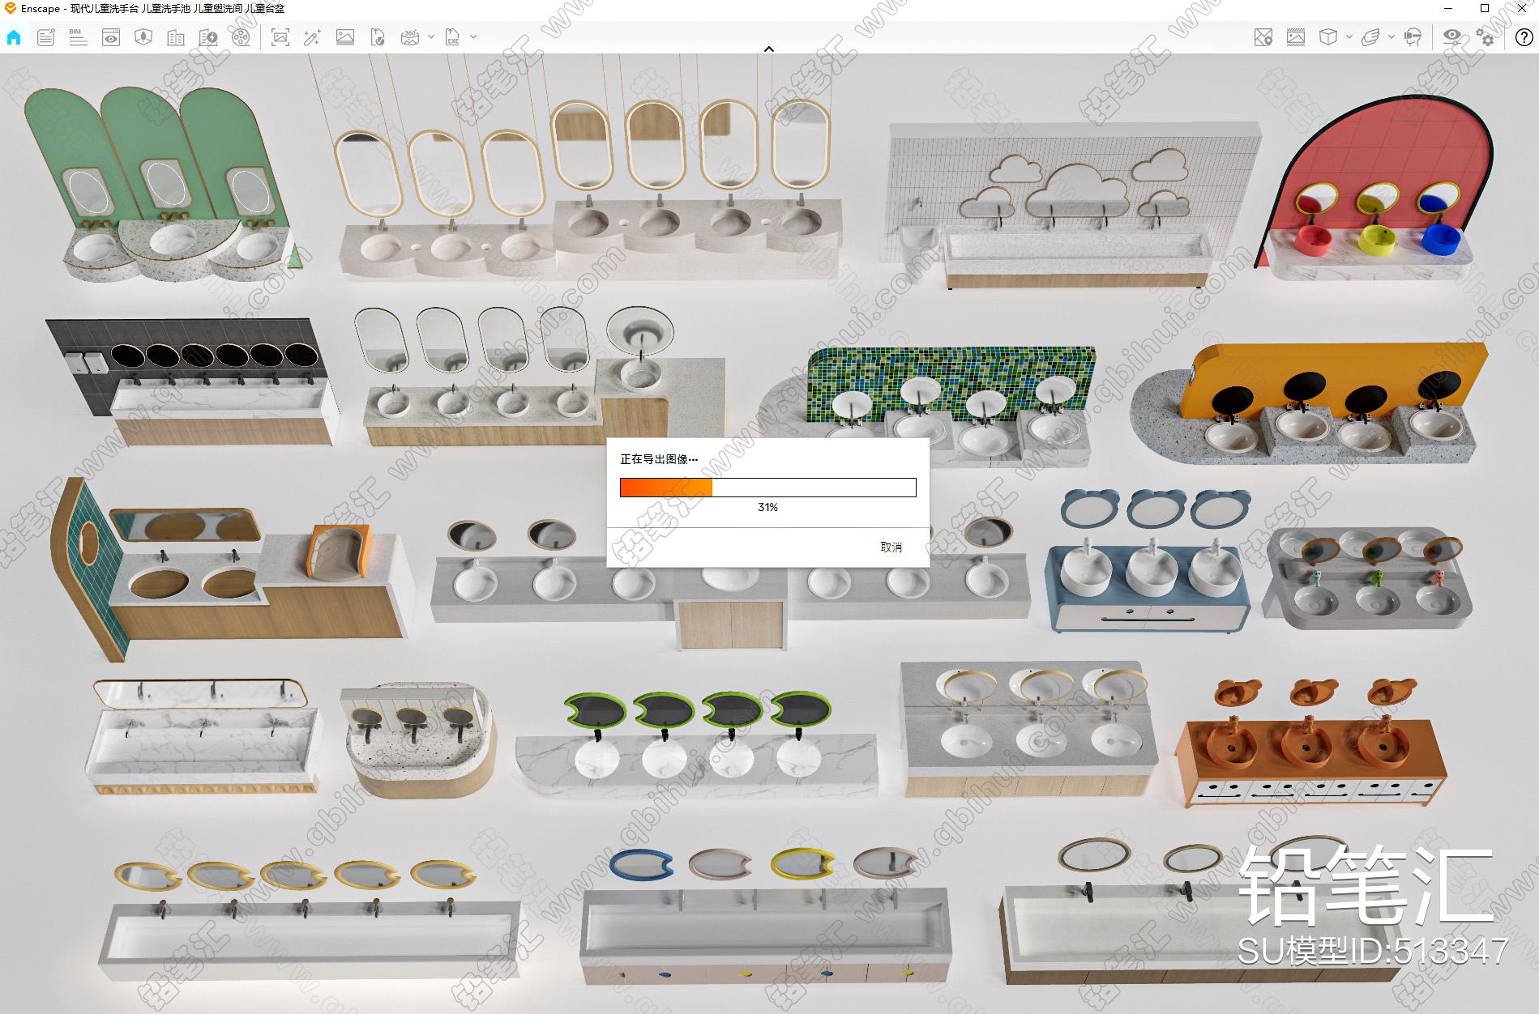Click the orange export progress bar

(768, 488)
